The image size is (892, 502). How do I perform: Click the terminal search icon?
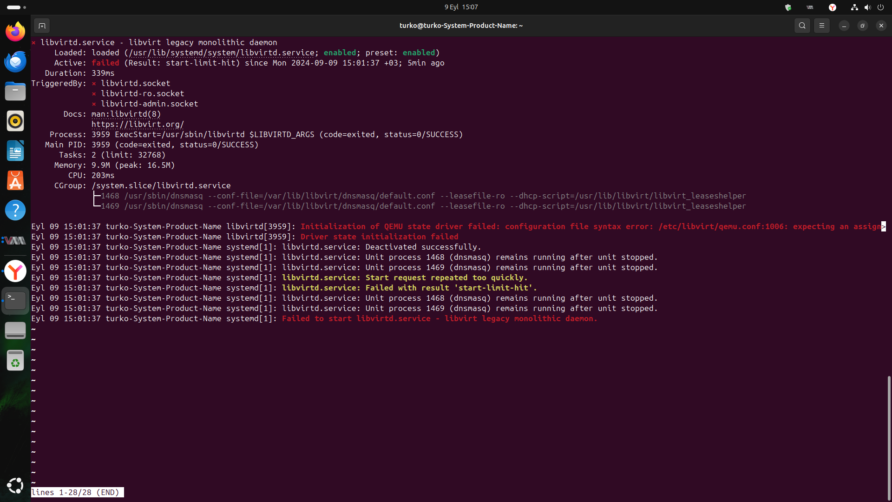[x=802, y=26]
